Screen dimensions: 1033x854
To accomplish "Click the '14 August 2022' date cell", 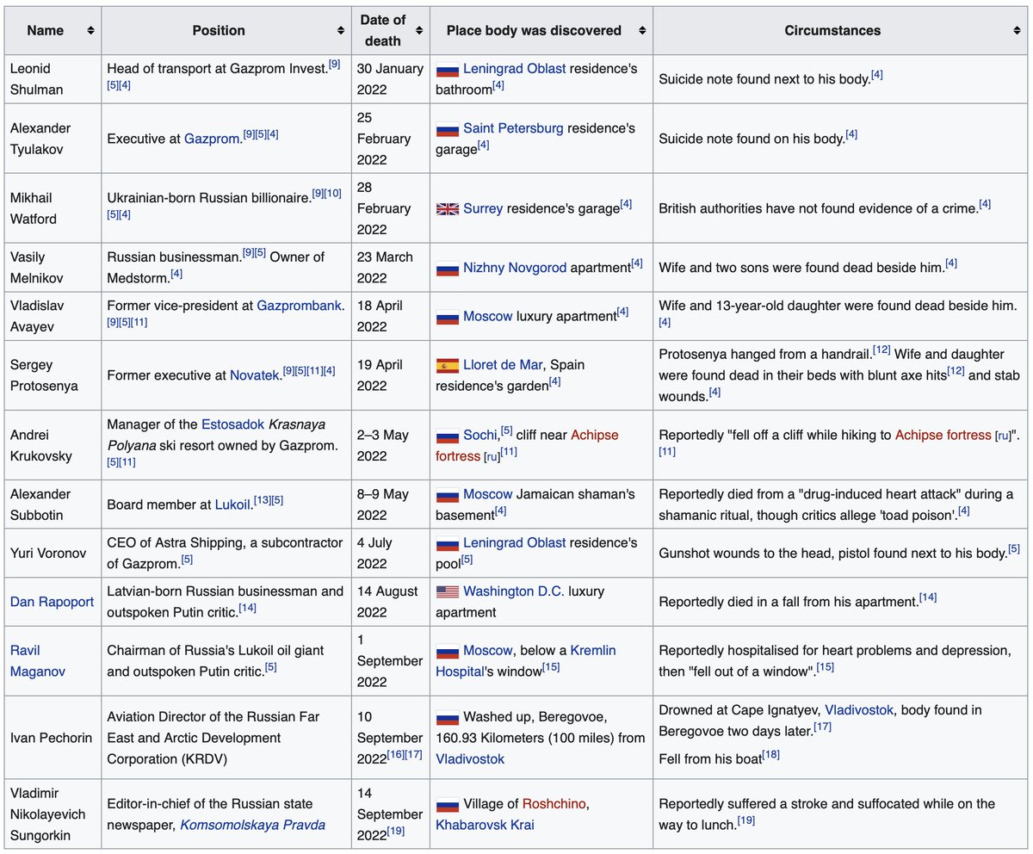I will pyautogui.click(x=390, y=602).
